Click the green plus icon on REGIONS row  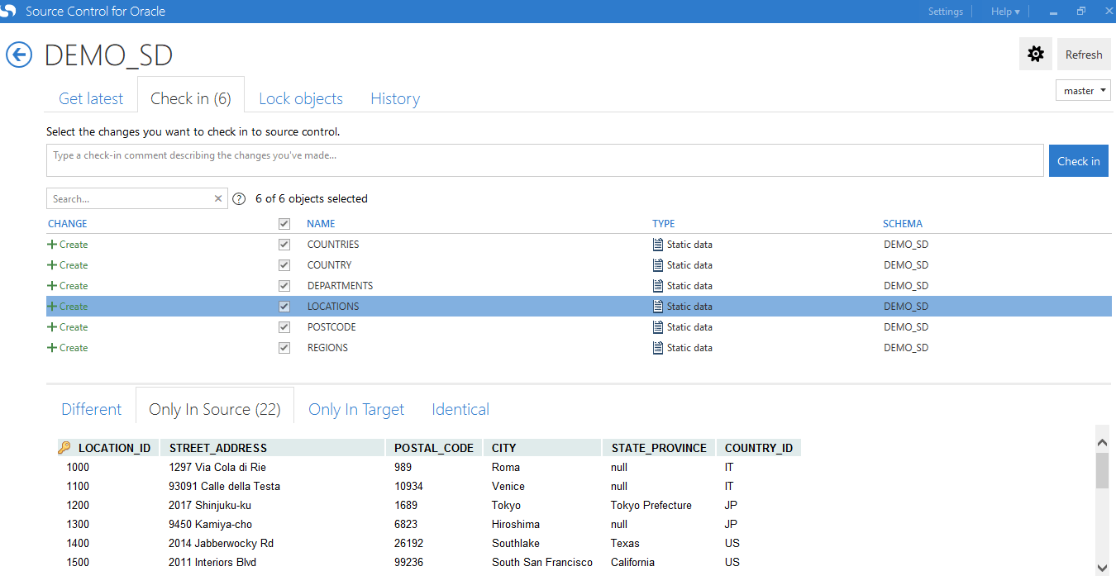pyautogui.click(x=52, y=348)
